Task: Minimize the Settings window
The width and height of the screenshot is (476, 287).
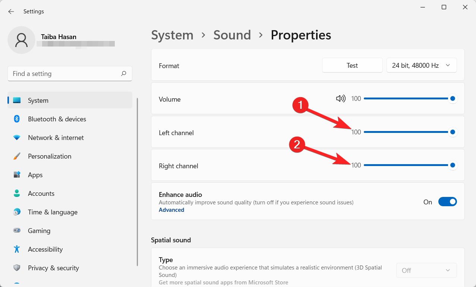Action: coord(423,7)
